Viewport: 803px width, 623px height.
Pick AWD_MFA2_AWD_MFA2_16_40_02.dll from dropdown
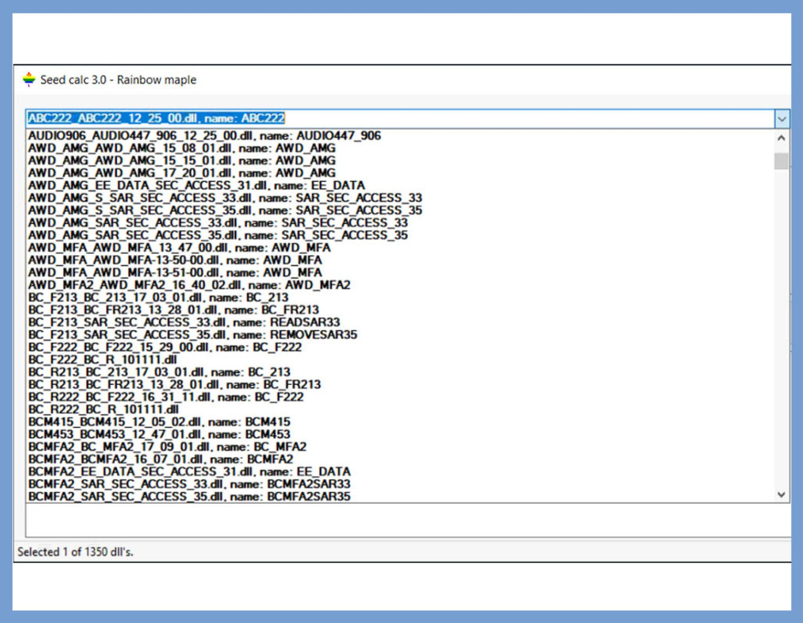point(189,285)
